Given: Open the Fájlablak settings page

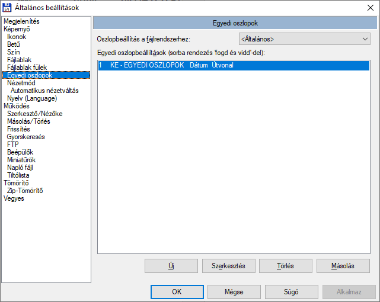Looking at the screenshot, I should [x=19, y=60].
